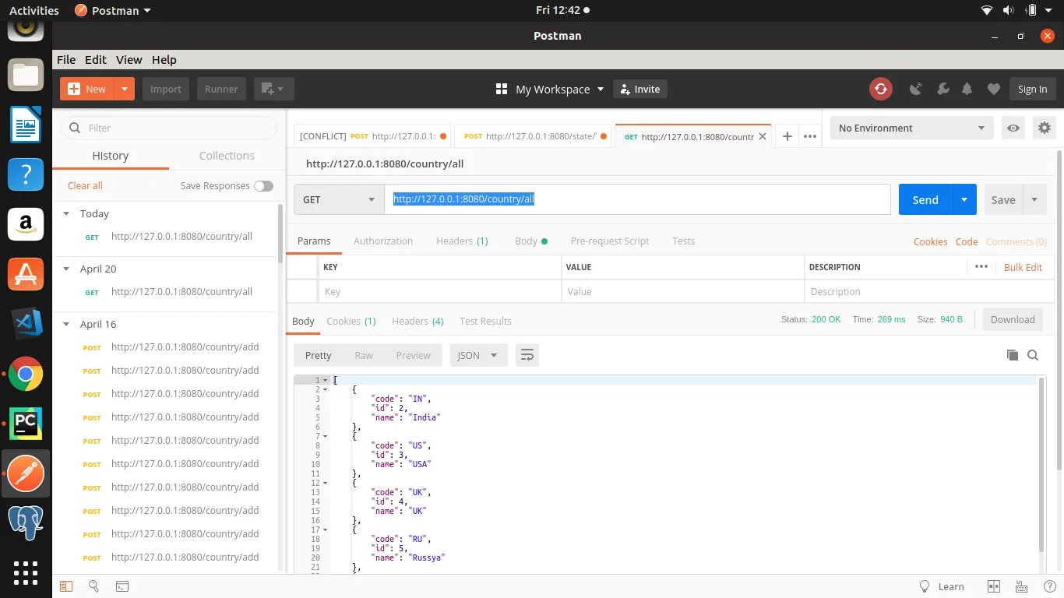
Task: Click the Clear all history link
Action: (x=85, y=185)
